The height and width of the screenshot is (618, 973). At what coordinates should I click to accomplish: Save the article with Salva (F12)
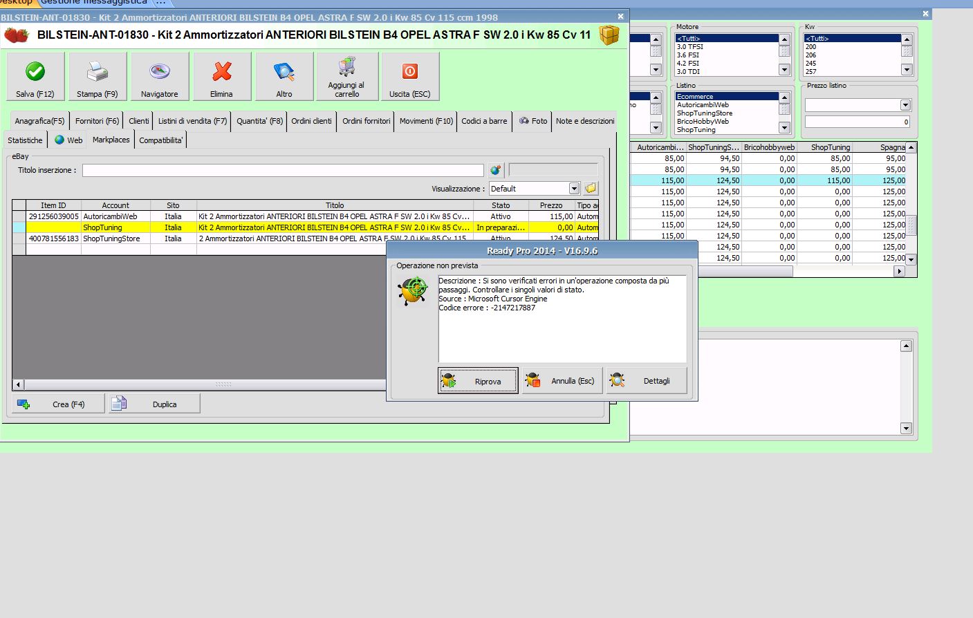[x=35, y=77]
